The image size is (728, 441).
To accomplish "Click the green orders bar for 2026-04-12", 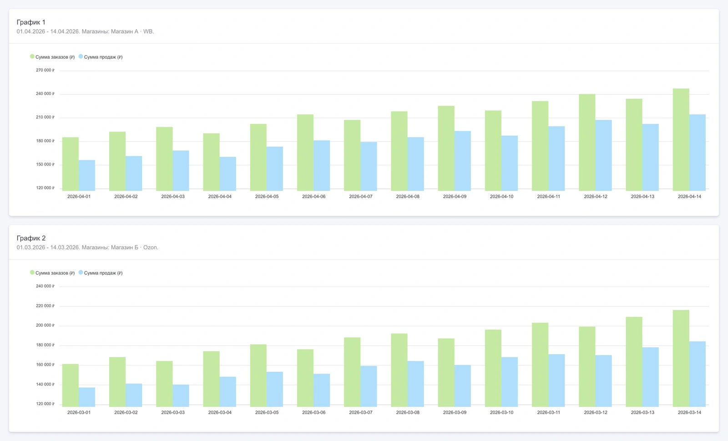I will [587, 142].
